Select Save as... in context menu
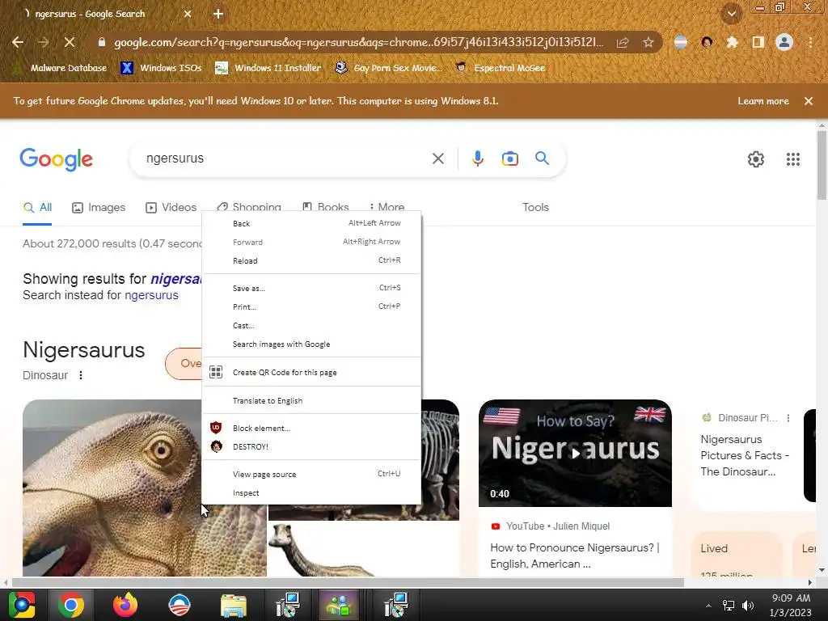This screenshot has width=828, height=621. pyautogui.click(x=311, y=288)
